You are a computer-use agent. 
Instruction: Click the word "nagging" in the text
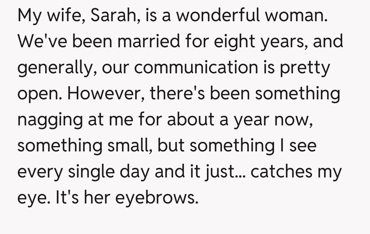(x=45, y=120)
